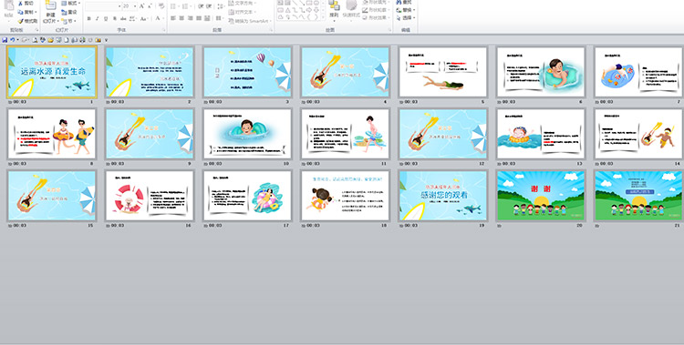684x345 pixels.
Task: Select the Format Painter (格式刷) brush
Action: click(x=20, y=21)
